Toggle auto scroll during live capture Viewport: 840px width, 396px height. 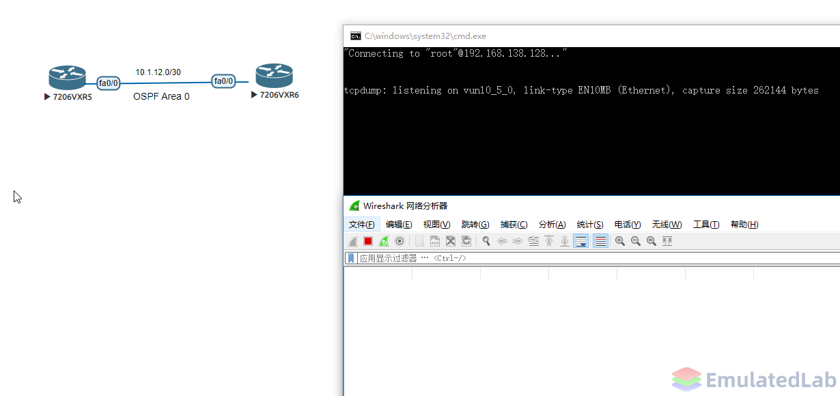(x=580, y=241)
